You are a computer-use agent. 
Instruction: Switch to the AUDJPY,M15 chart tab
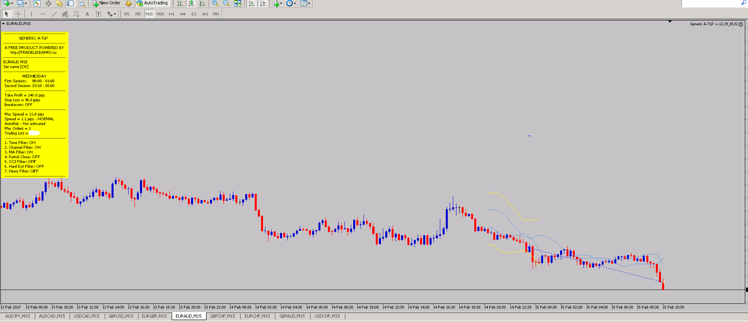[x=17, y=316]
